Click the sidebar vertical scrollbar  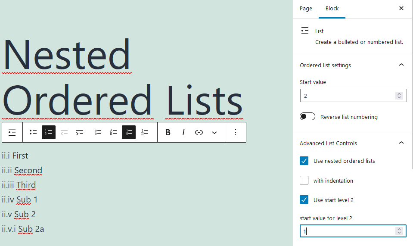[412, 84]
